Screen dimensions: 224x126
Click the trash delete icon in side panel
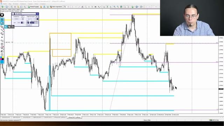(2, 44)
